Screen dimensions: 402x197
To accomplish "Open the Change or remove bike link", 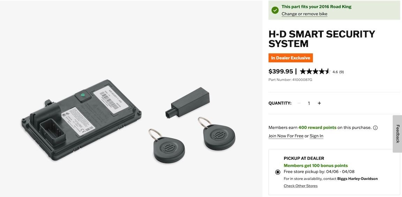I will coord(304,14).
